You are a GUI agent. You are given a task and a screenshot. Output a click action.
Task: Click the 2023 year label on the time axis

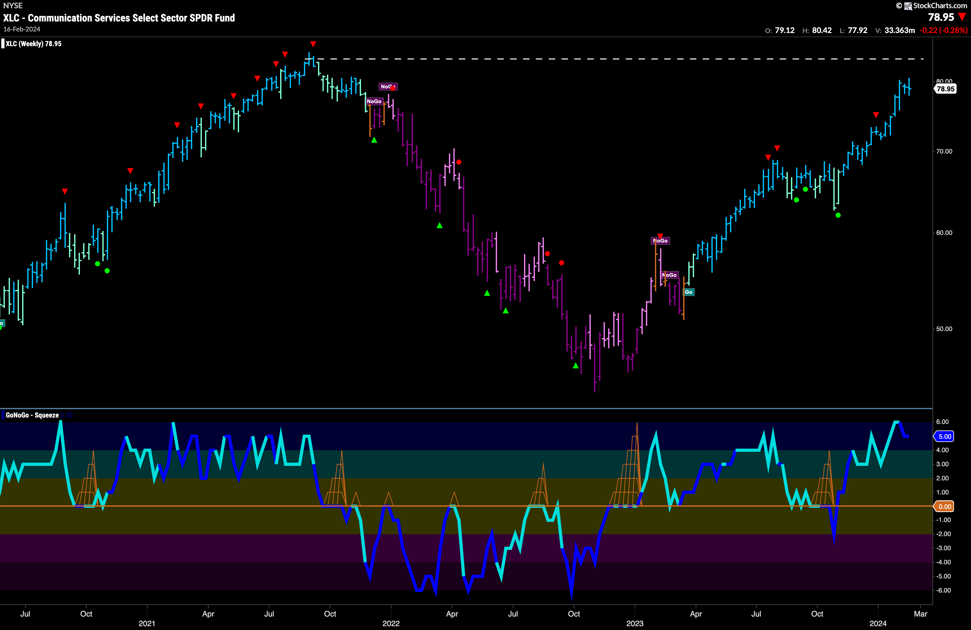[x=635, y=624]
